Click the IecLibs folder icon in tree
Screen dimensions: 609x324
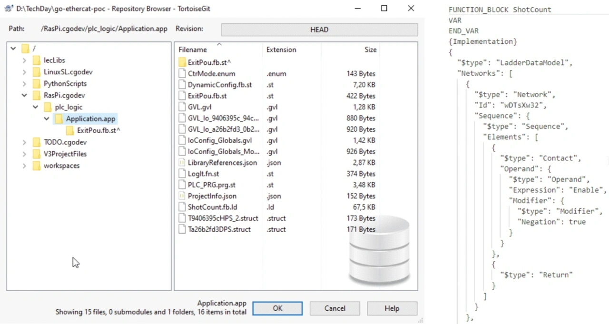pos(36,60)
